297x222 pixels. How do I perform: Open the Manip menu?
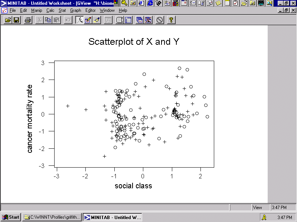pyautogui.click(x=36, y=10)
